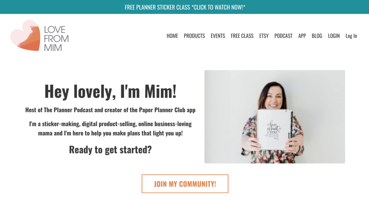Go to the BLOG page
The image size is (369, 200).
point(317,36)
